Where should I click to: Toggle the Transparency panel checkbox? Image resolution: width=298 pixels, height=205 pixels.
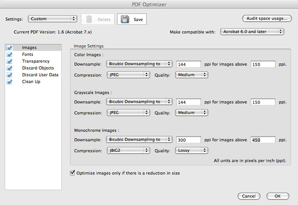coord(9,62)
